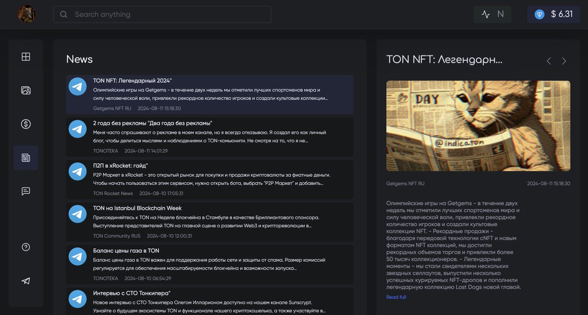588x315 pixels.
Task: Open the TON на Istanbul Blockchain Week article
Action: pos(211,222)
